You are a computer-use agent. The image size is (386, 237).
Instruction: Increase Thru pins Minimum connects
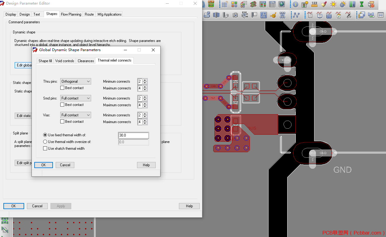(145, 80)
